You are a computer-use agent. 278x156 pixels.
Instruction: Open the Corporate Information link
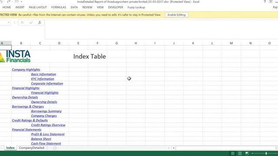(47, 83)
